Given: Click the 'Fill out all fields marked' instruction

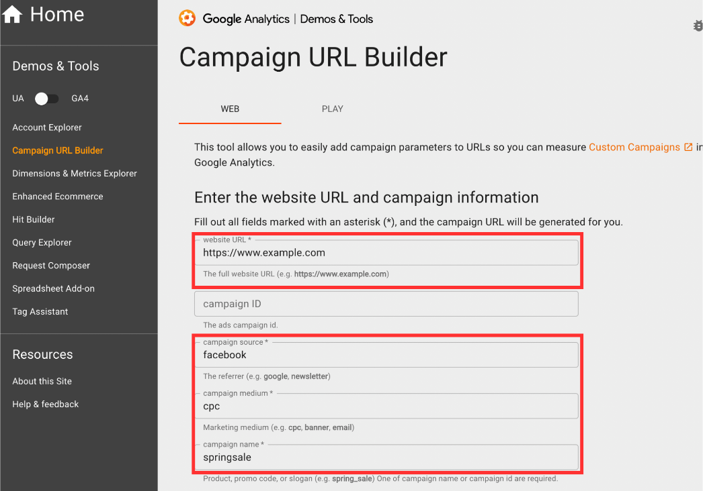Looking at the screenshot, I should (x=409, y=222).
